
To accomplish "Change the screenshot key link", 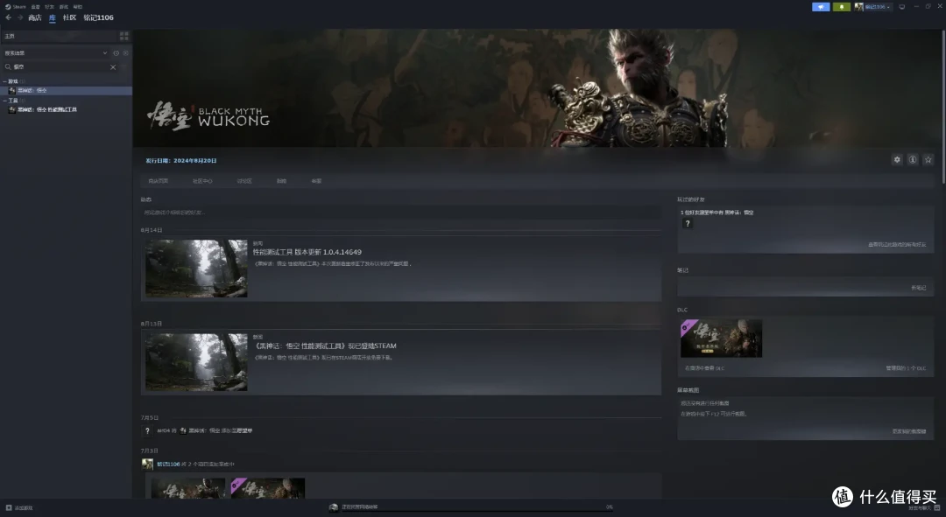I will (x=909, y=431).
